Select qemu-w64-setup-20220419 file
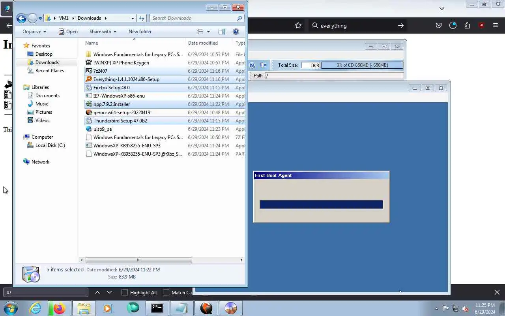The width and height of the screenshot is (505, 316). 122,113
